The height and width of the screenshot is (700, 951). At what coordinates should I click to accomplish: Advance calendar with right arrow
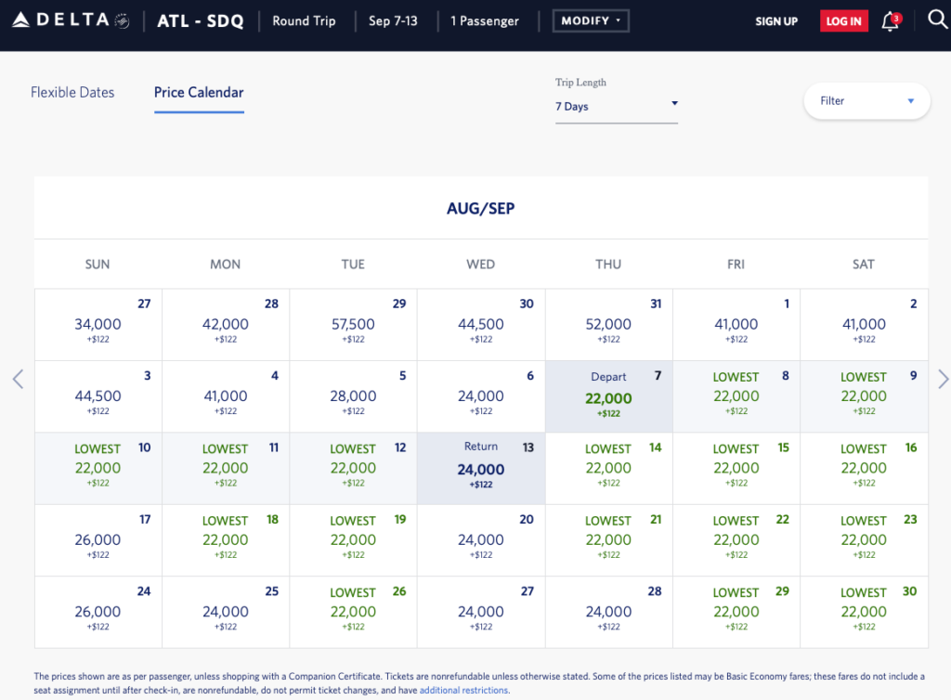(x=944, y=379)
